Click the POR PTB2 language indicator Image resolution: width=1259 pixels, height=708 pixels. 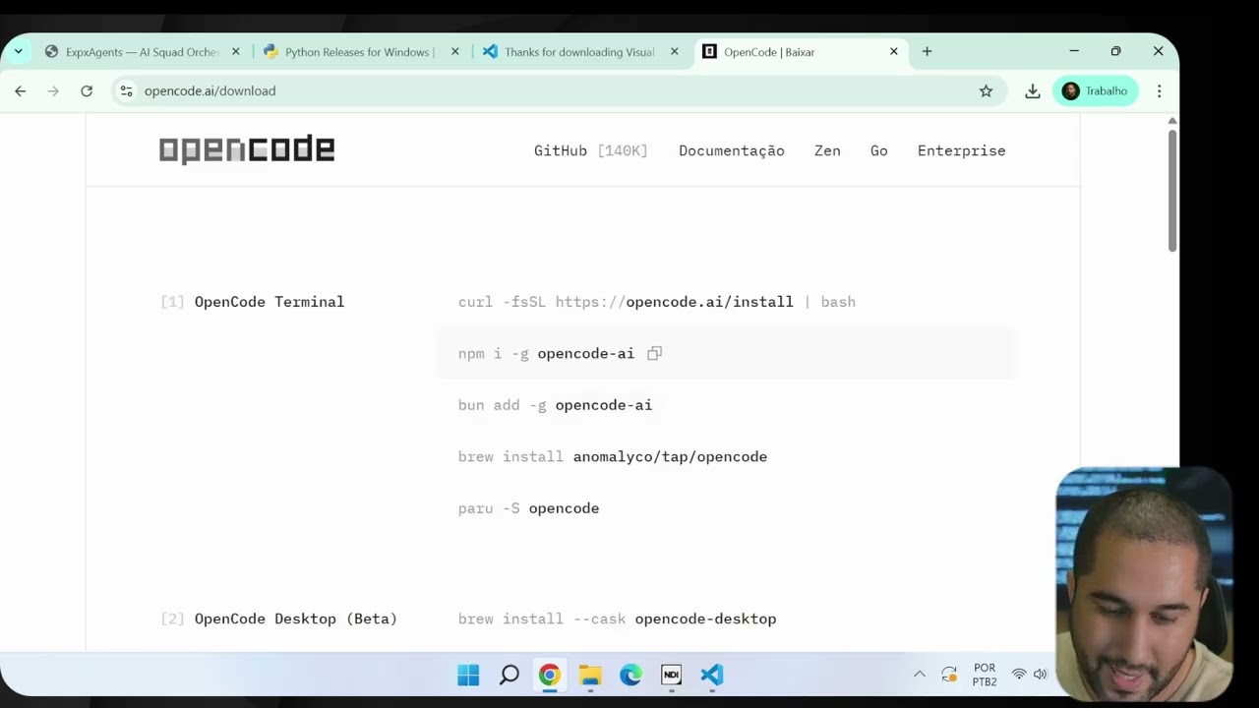985,675
